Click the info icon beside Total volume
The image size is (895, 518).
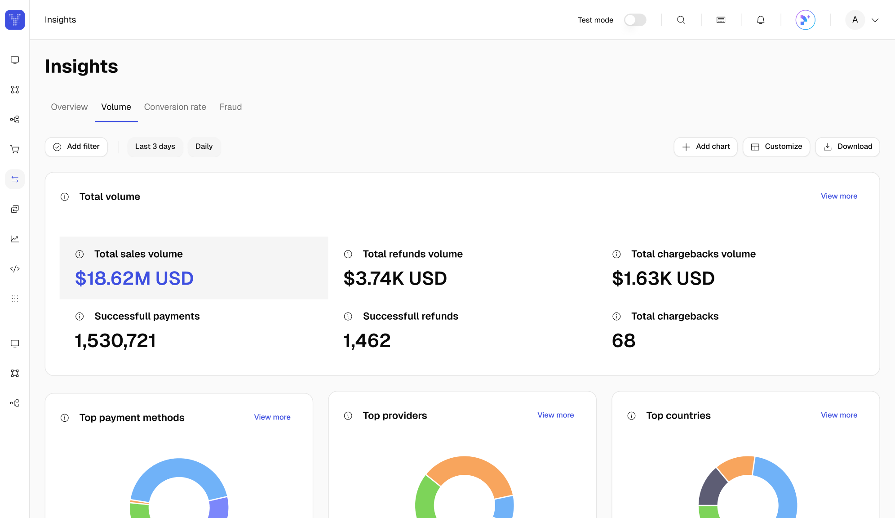pos(65,197)
